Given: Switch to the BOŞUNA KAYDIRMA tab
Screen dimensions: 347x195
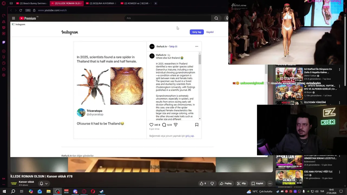Looking at the screenshot, I should coord(101,3).
